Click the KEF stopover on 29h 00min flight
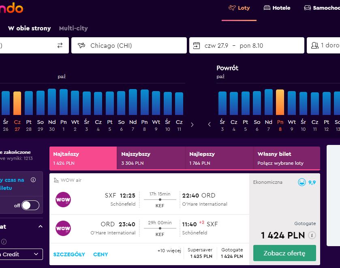Image resolution: width=340 pixels, height=268 pixels. 160,234
